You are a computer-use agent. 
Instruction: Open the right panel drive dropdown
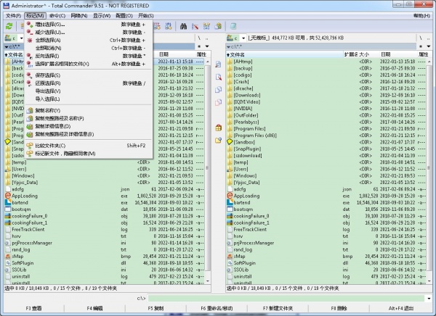tap(238, 37)
